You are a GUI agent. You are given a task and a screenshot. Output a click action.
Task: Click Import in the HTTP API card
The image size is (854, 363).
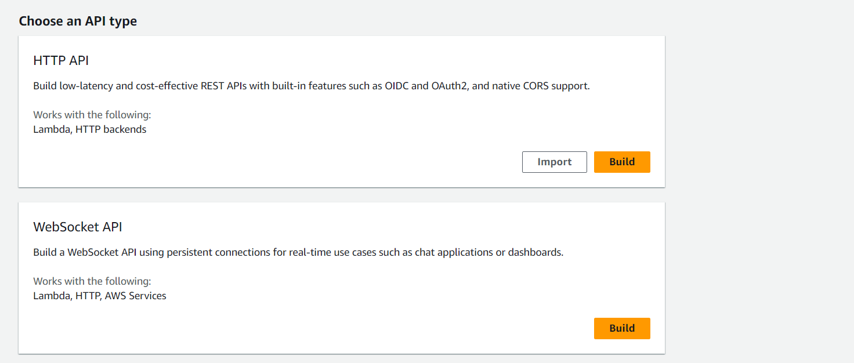click(554, 162)
